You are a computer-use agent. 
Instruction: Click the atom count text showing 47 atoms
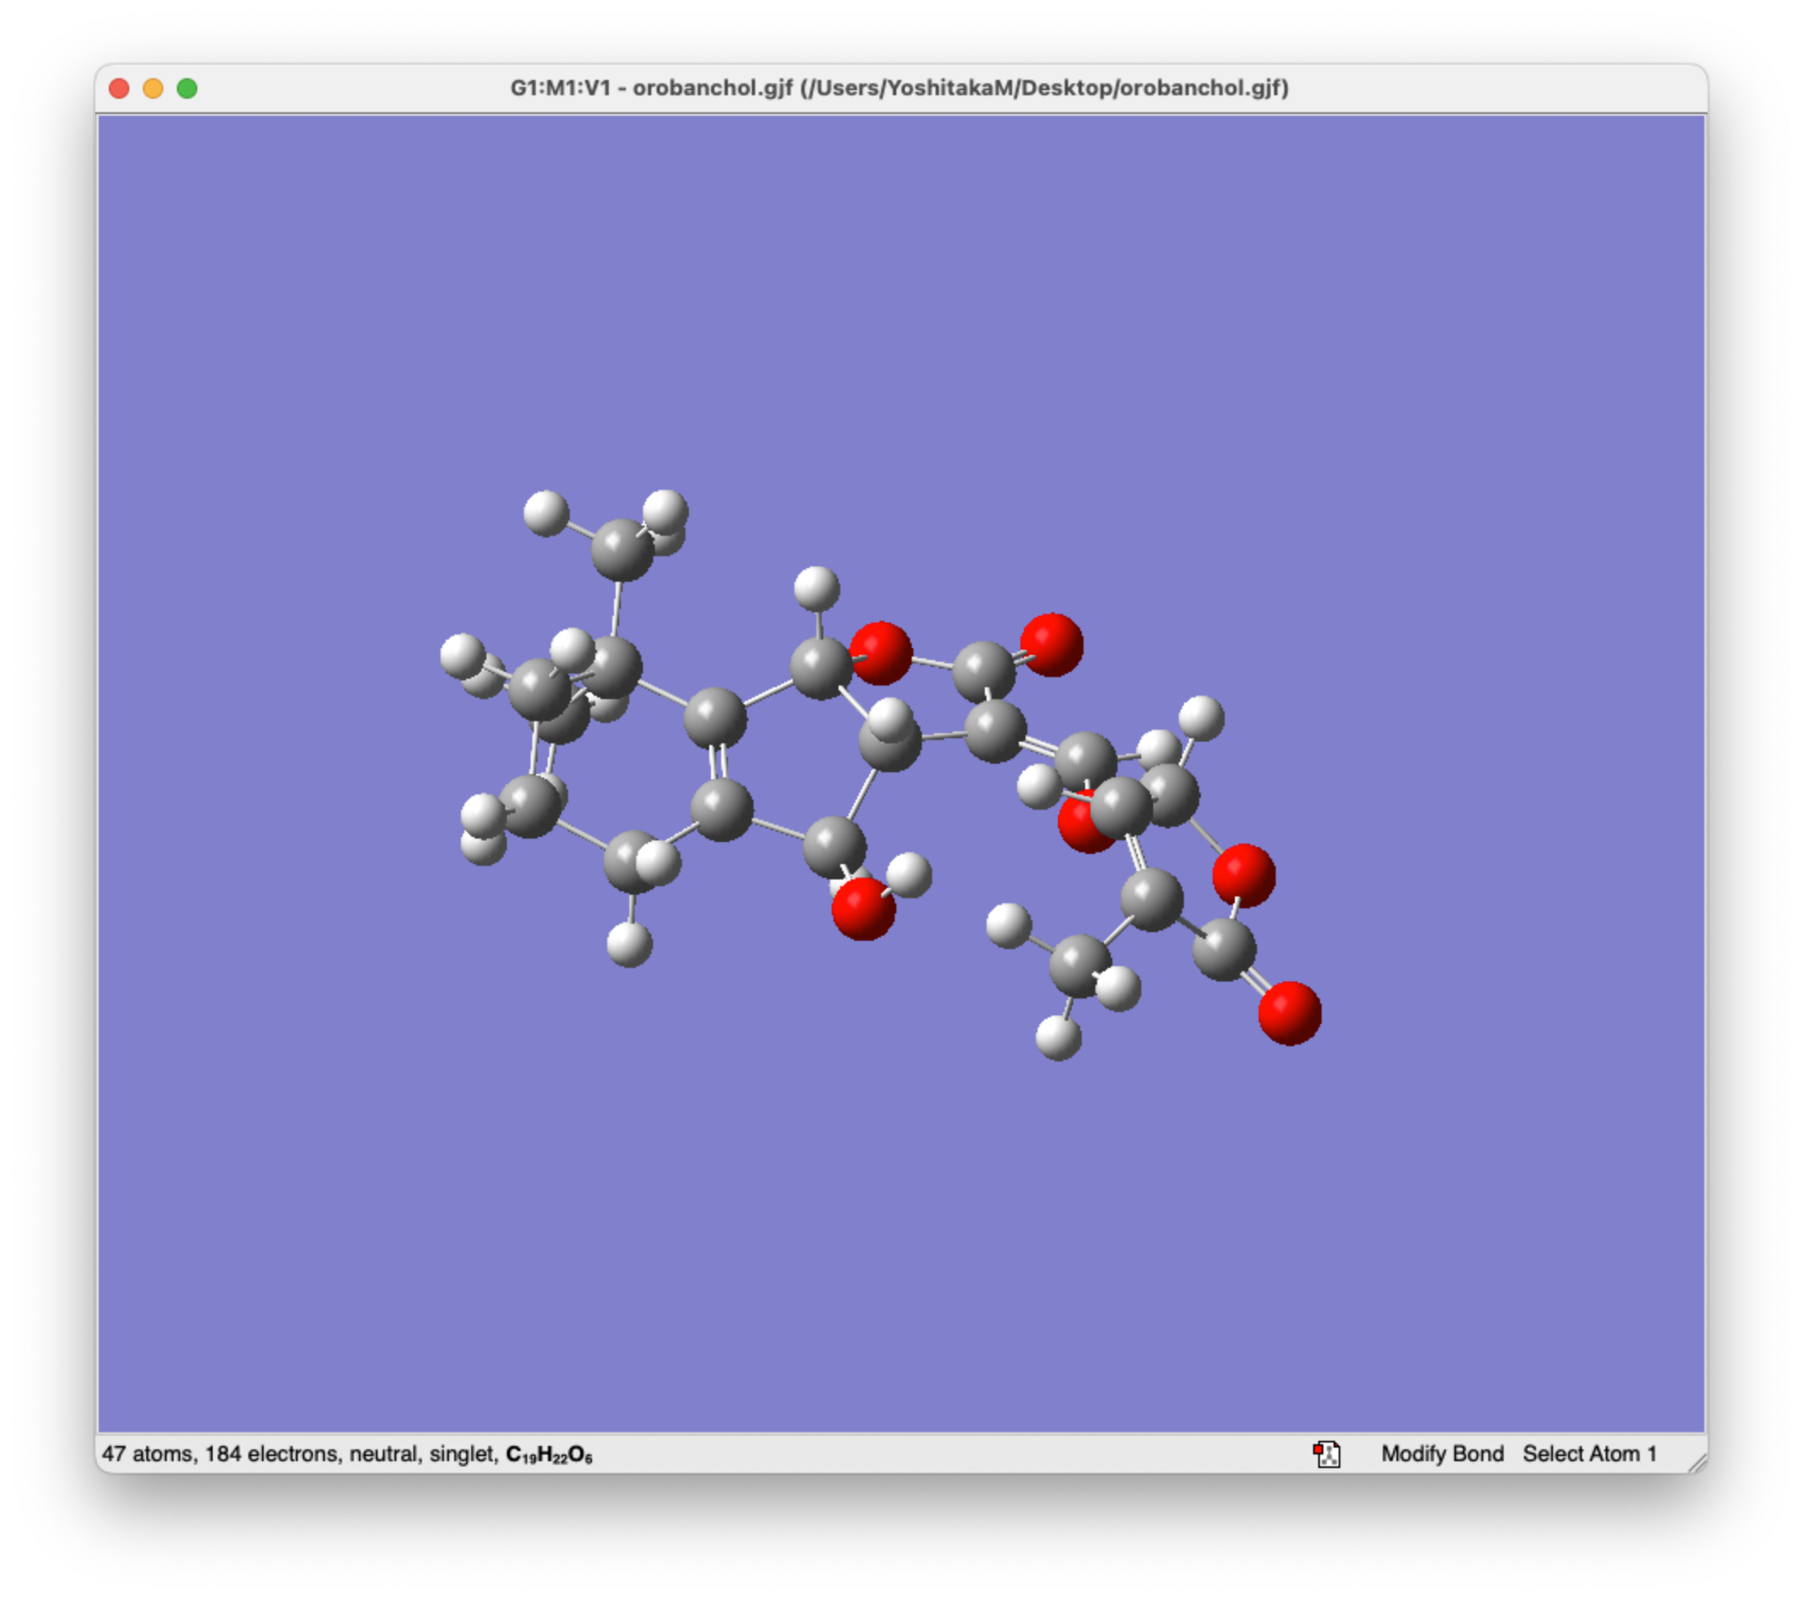[145, 1455]
